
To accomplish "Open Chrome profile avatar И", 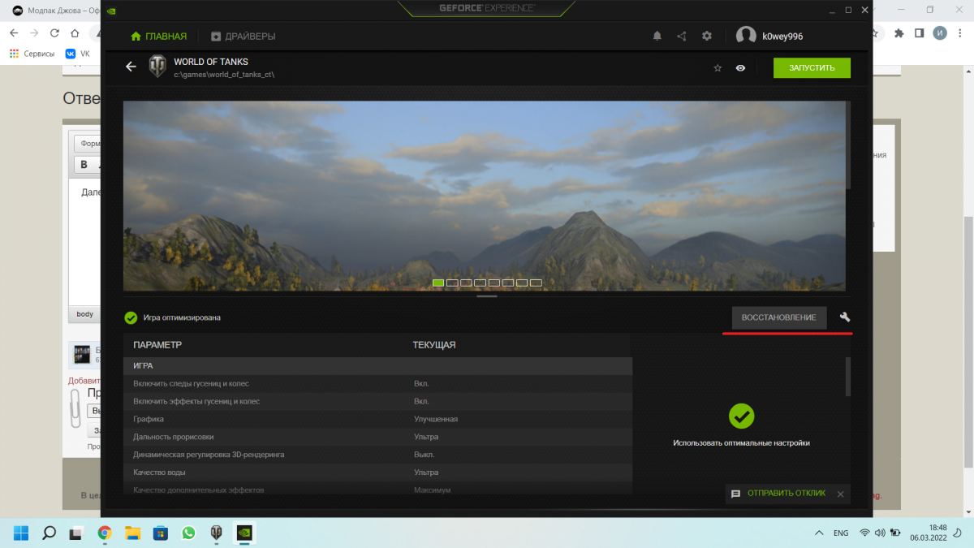I will [x=940, y=33].
